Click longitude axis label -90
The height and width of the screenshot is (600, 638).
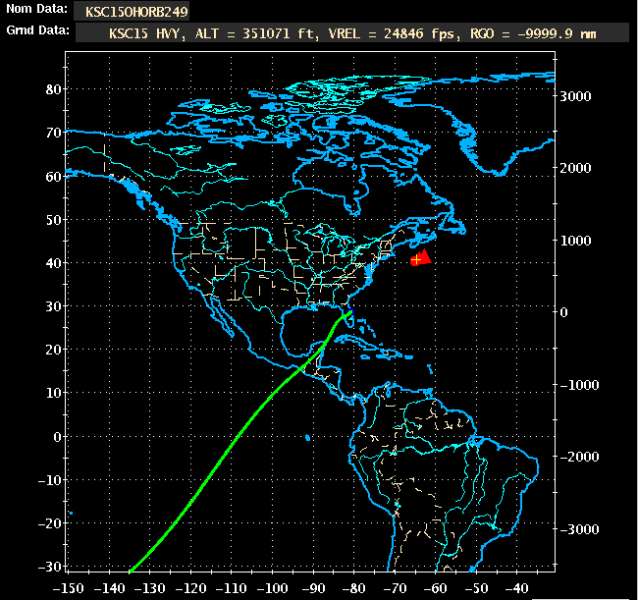tap(313, 588)
